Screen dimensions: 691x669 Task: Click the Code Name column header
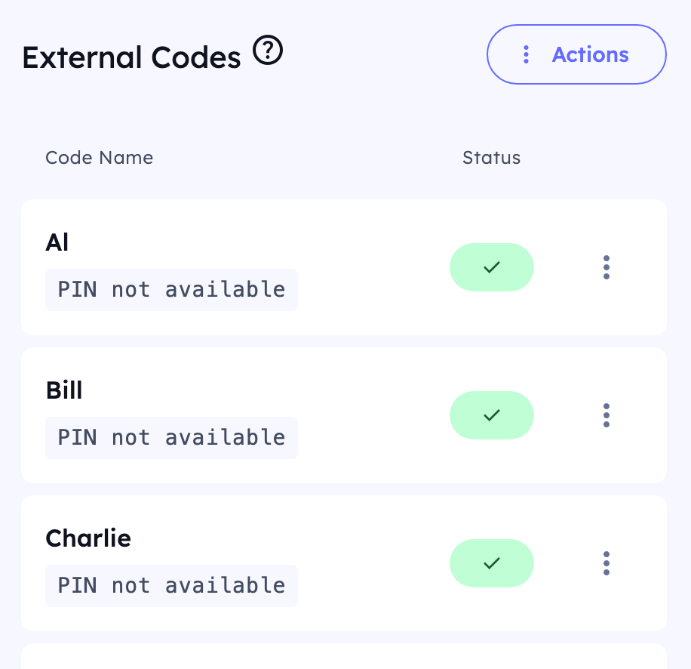coord(99,158)
